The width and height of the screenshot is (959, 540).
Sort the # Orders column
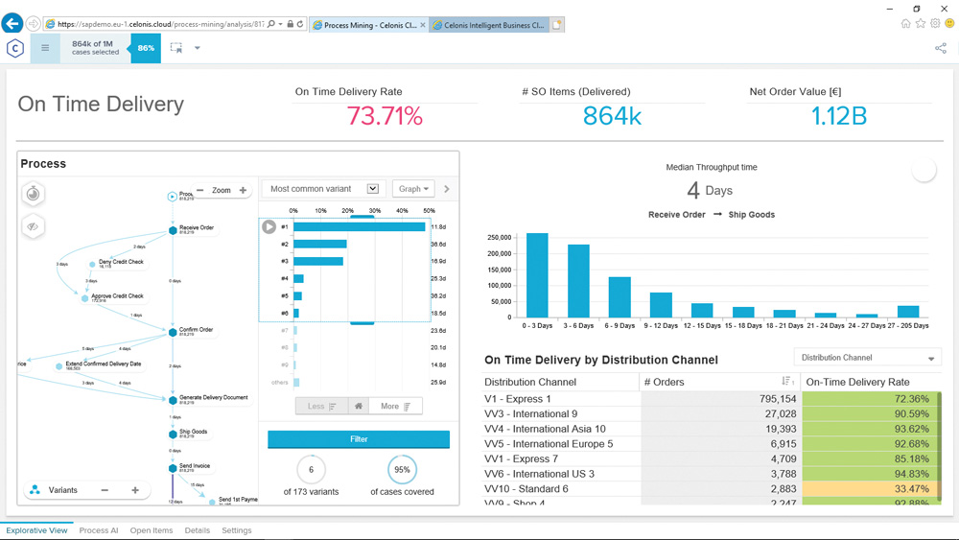(x=787, y=382)
